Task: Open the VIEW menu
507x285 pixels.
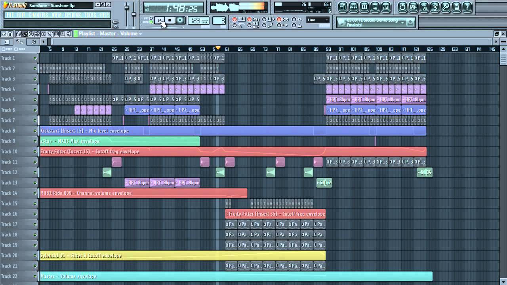Action: click(57, 15)
